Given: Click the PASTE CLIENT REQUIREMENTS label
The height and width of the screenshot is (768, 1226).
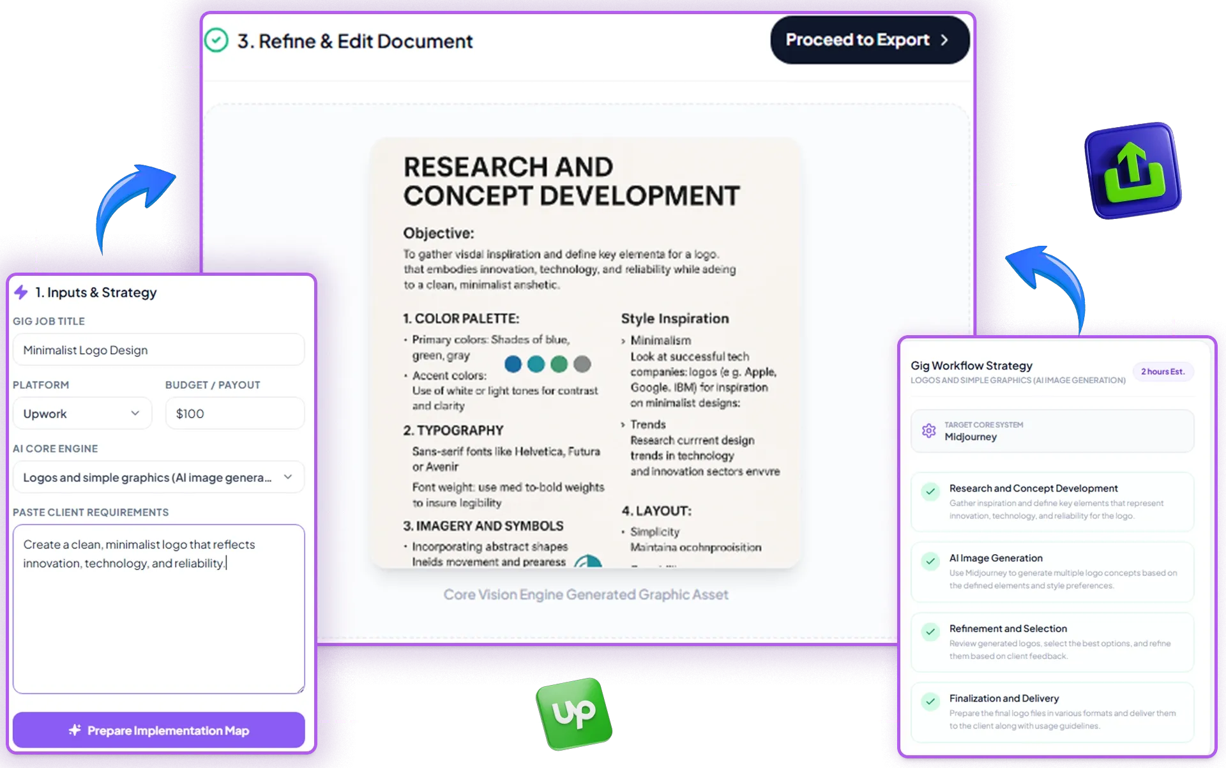Looking at the screenshot, I should 91,512.
